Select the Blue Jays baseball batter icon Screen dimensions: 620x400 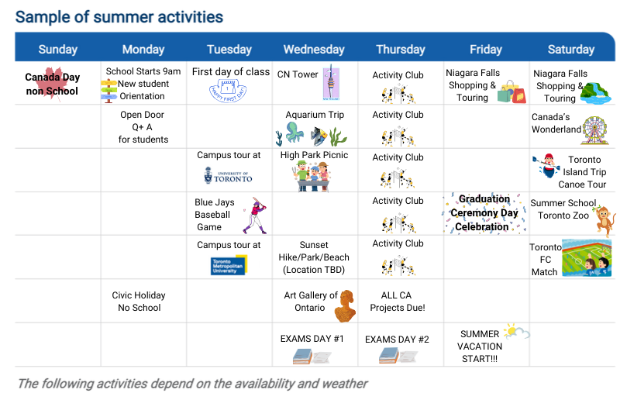(256, 216)
